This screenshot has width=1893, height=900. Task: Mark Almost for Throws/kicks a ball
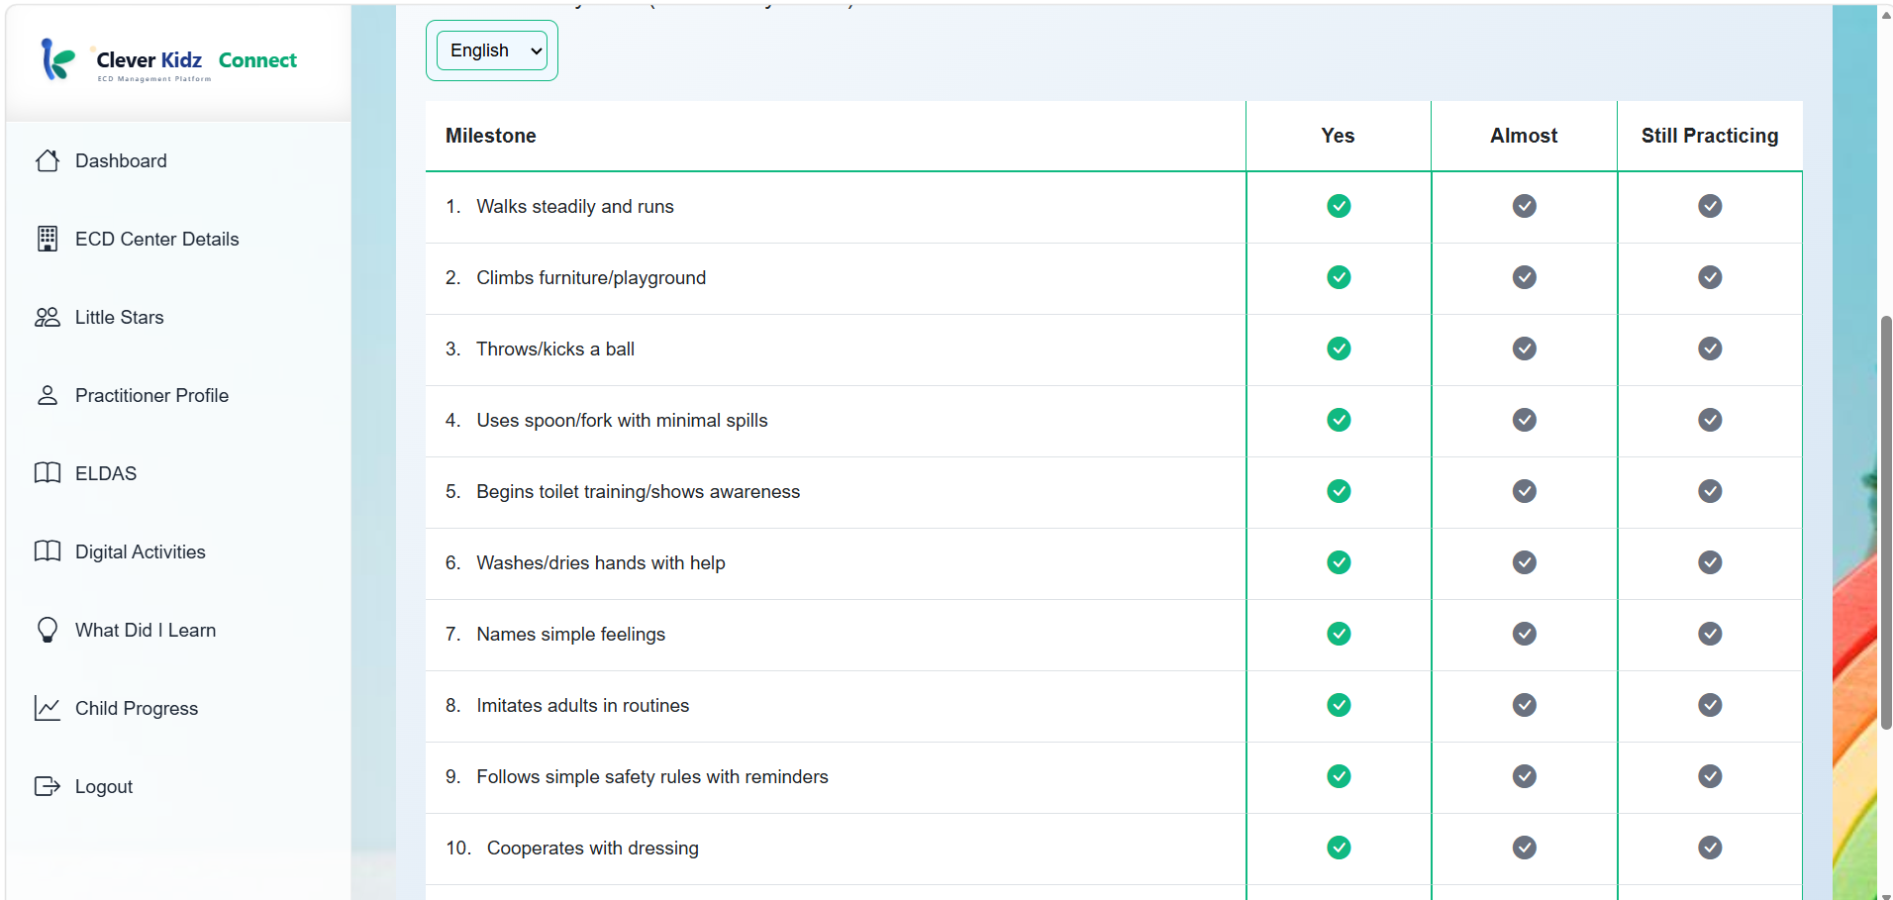pyautogui.click(x=1525, y=349)
